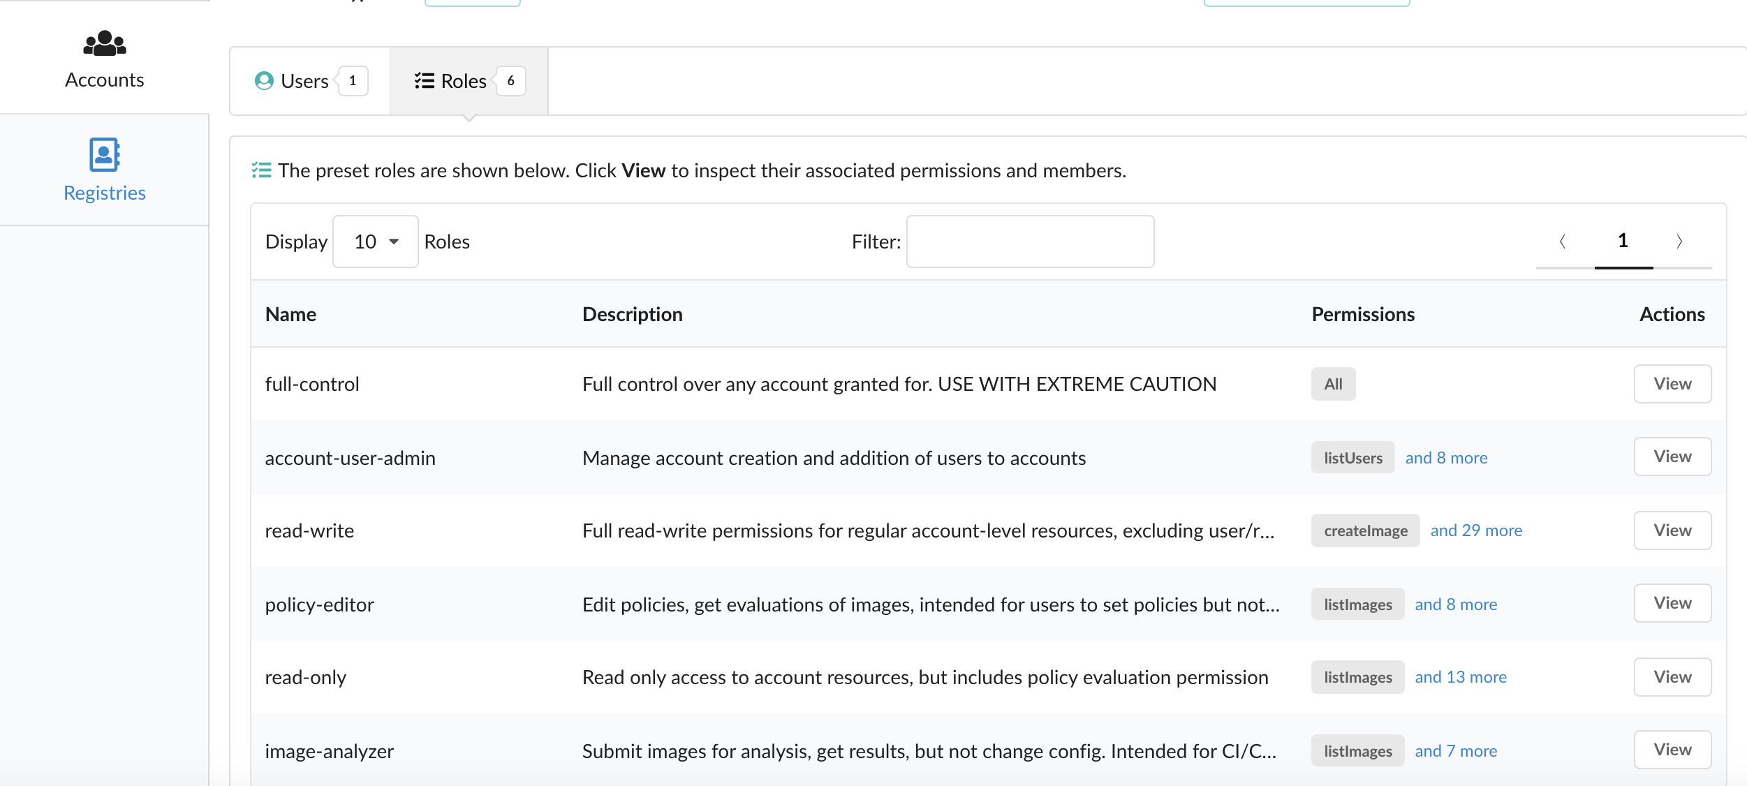View the full-control role
Screen dimensions: 1747x786
pos(1672,384)
